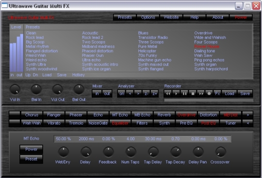Select the Power House preset
This screenshot has height=178, width=262.
pos(207,47)
